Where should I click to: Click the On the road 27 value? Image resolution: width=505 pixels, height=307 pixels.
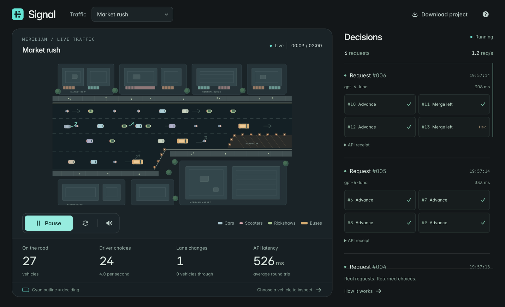click(29, 261)
